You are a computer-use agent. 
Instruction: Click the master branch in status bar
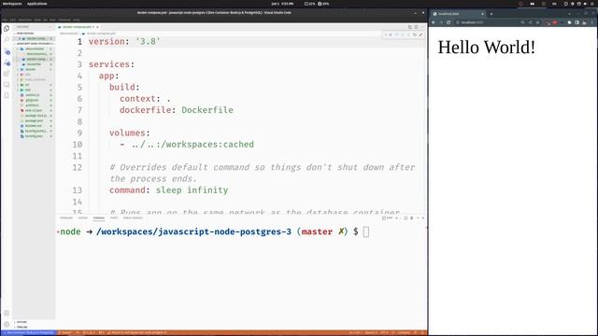click(66, 332)
